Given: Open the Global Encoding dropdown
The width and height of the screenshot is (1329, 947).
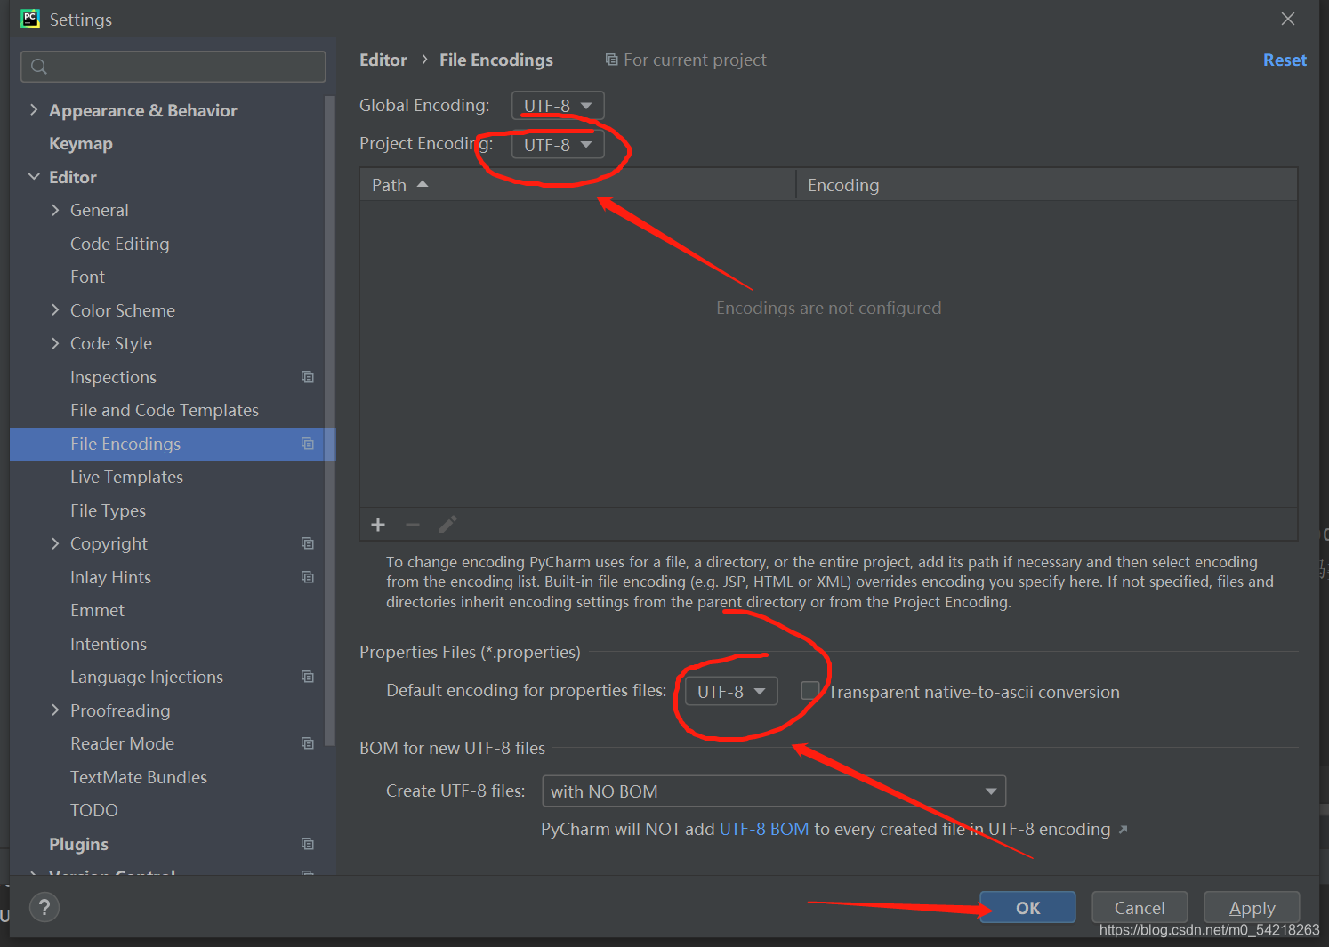Looking at the screenshot, I should click(558, 106).
